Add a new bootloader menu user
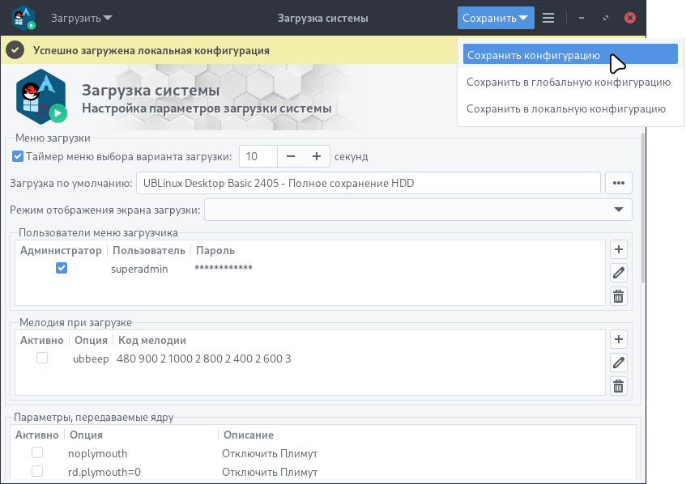This screenshot has width=686, height=484. tap(618, 249)
